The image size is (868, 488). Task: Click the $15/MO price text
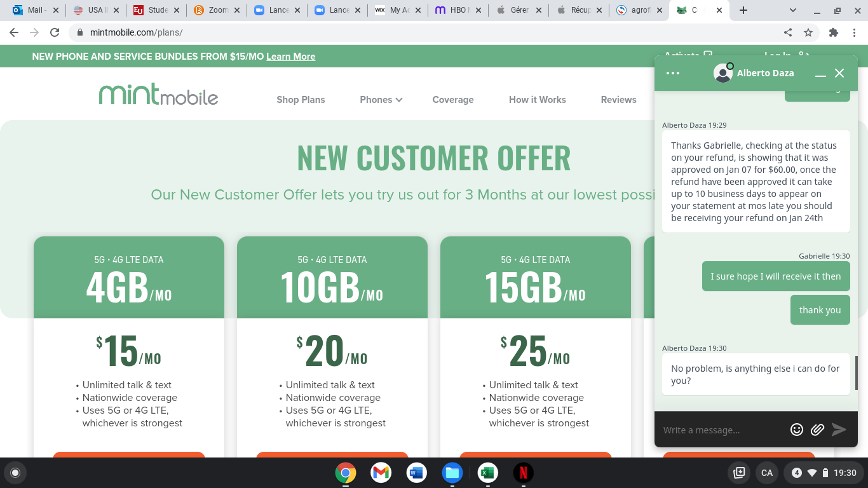point(129,351)
